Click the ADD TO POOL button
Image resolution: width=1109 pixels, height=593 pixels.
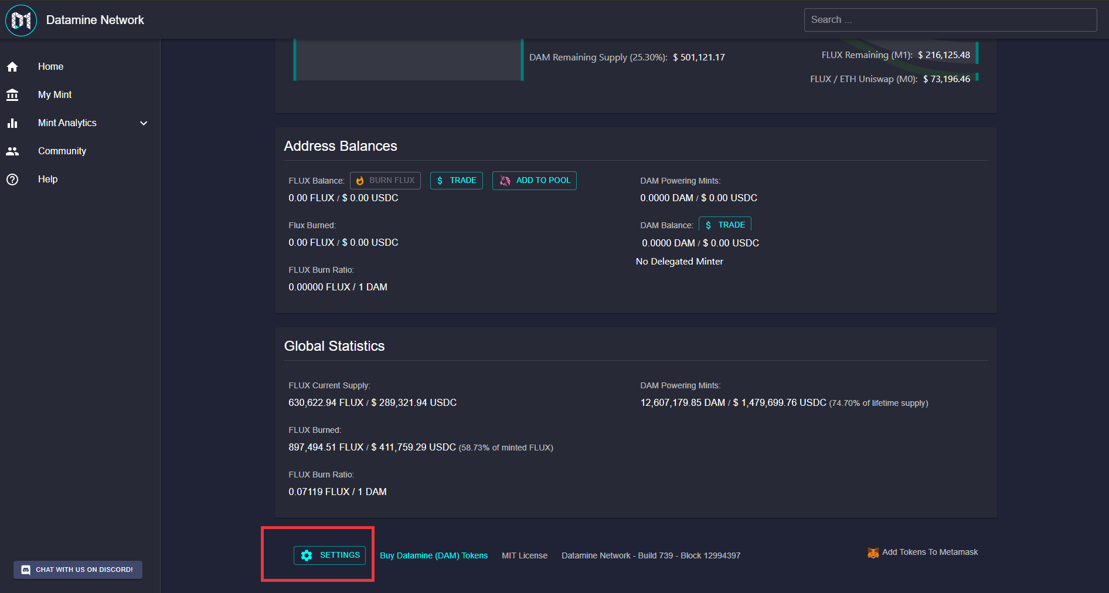(x=535, y=181)
